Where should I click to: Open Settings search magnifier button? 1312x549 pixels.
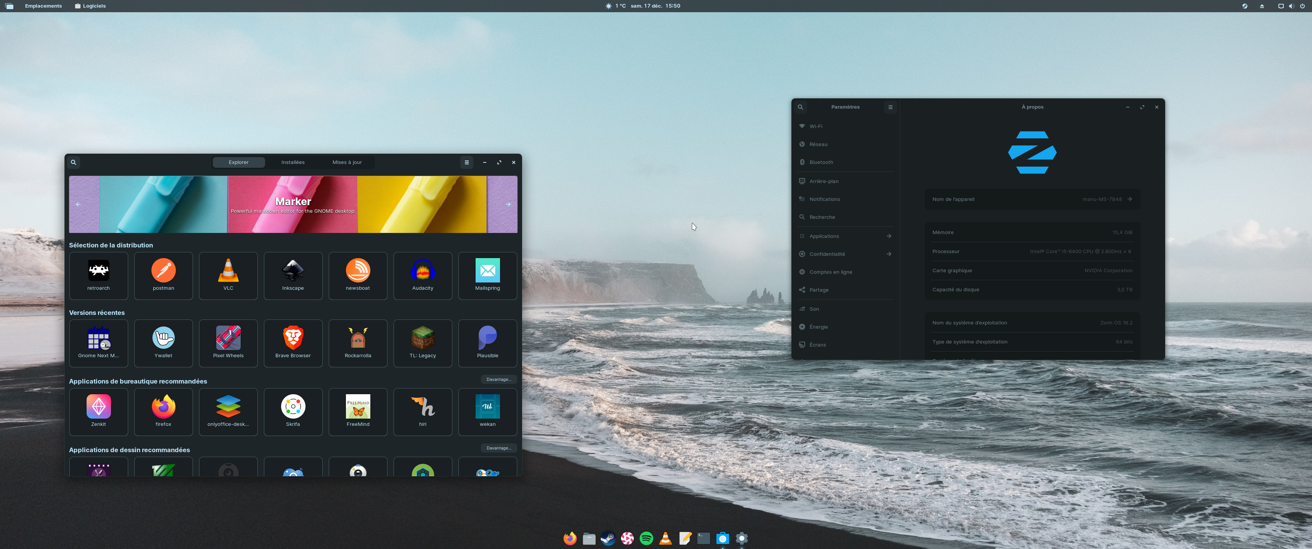pyautogui.click(x=800, y=107)
